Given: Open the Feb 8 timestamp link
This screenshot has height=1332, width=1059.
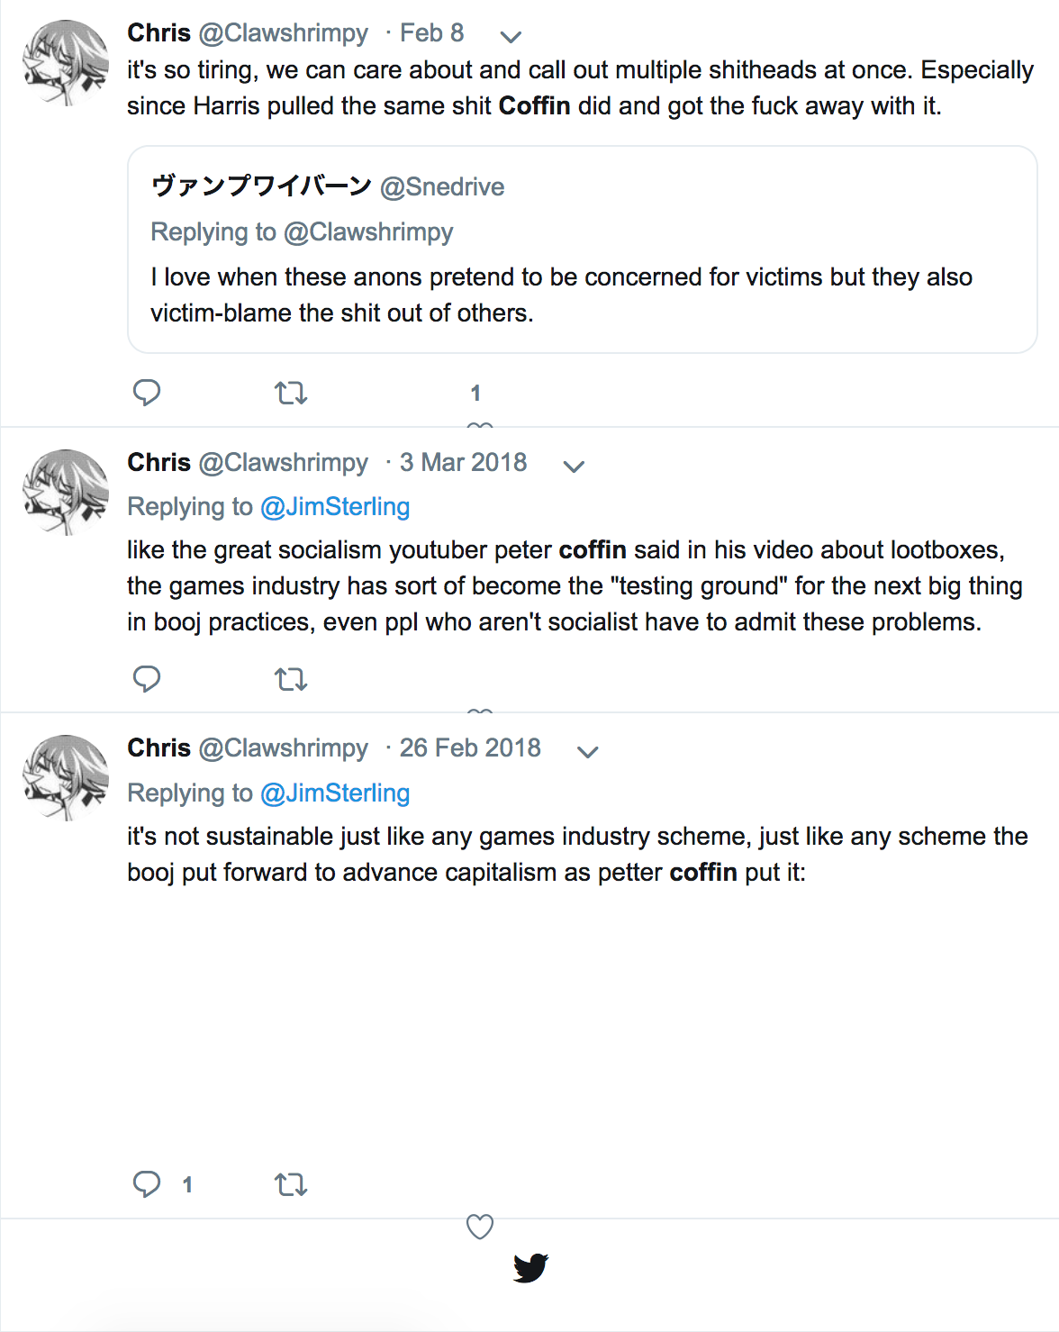Looking at the screenshot, I should (x=431, y=33).
